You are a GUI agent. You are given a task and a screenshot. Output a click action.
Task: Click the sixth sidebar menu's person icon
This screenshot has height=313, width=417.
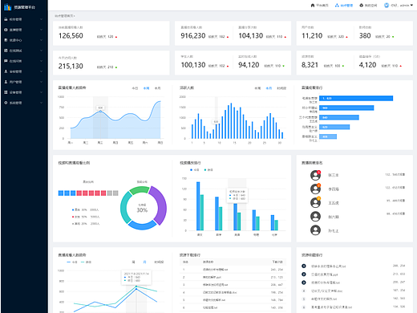click(x=6, y=71)
